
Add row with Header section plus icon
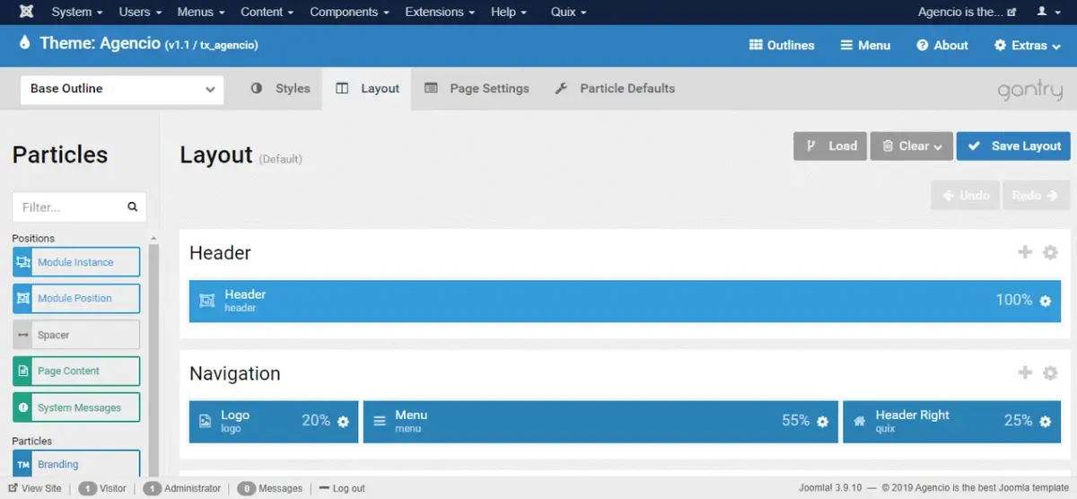click(x=1025, y=252)
